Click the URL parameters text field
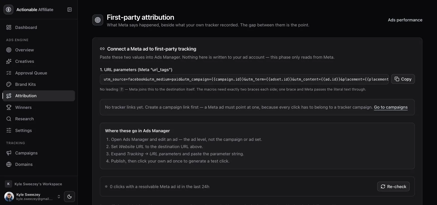Image resolution: width=437 pixels, height=205 pixels. (244, 79)
